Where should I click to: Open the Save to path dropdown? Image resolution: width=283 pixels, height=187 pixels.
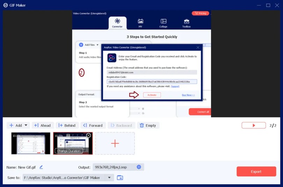coord(109,178)
